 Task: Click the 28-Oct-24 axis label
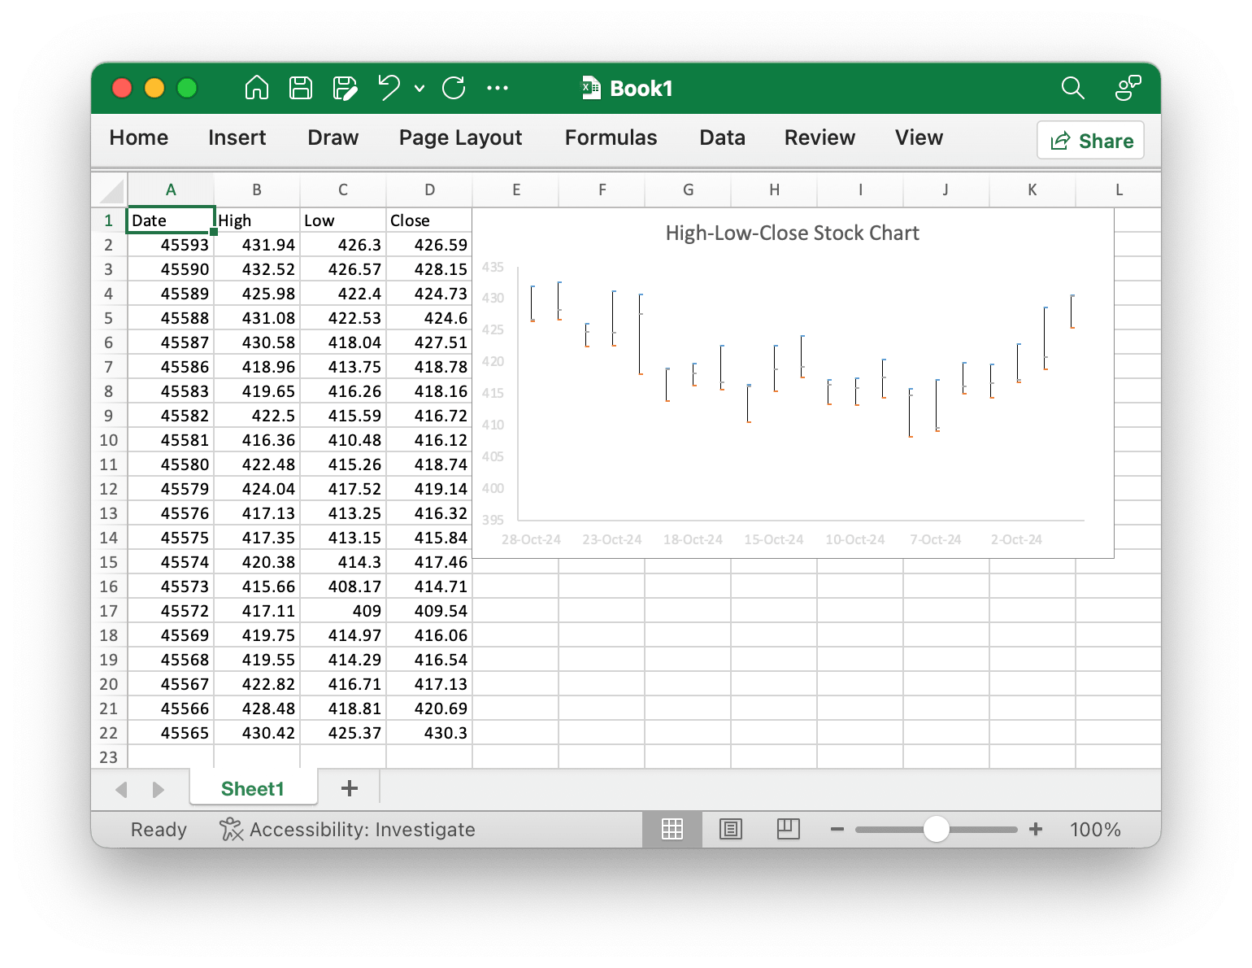[x=531, y=539]
